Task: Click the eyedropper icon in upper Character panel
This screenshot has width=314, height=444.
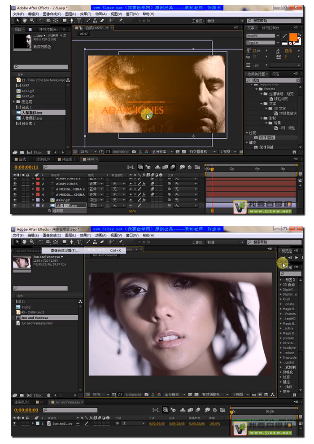Action: click(x=284, y=36)
